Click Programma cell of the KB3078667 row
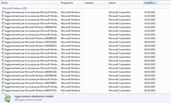The image size is (171, 103). [x=71, y=83]
